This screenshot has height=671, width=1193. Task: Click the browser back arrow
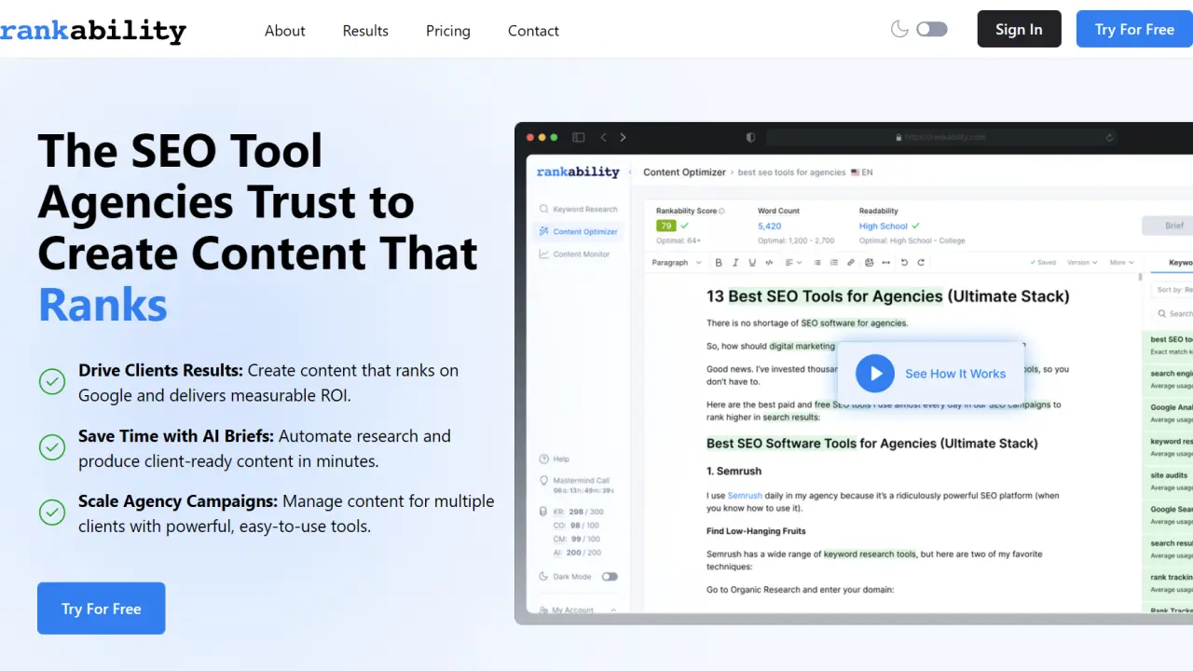coord(603,137)
